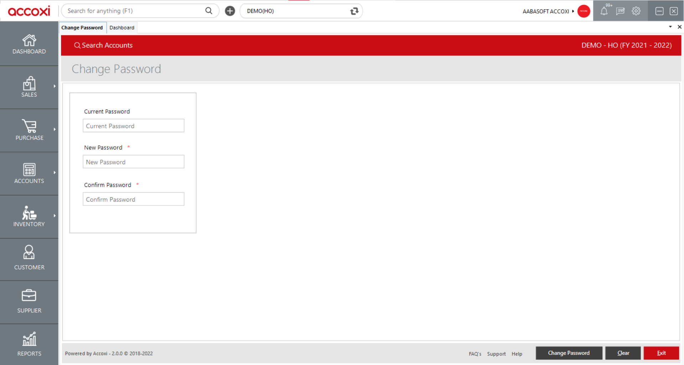Open the Dashboard sidebar module
The width and height of the screenshot is (684, 365).
[29, 44]
